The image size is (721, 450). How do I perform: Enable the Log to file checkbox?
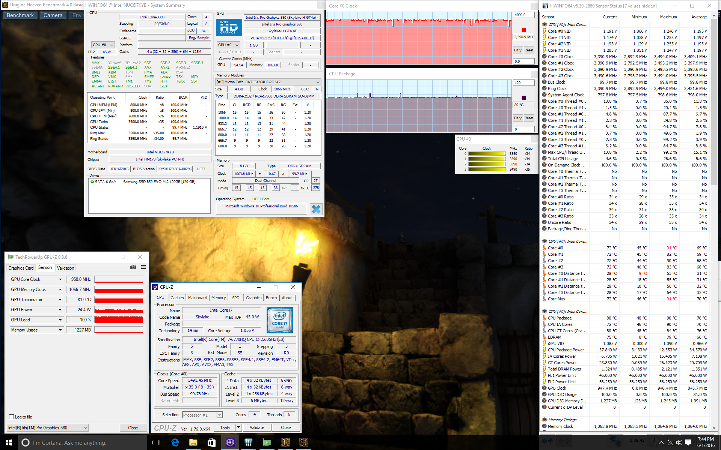(11, 417)
